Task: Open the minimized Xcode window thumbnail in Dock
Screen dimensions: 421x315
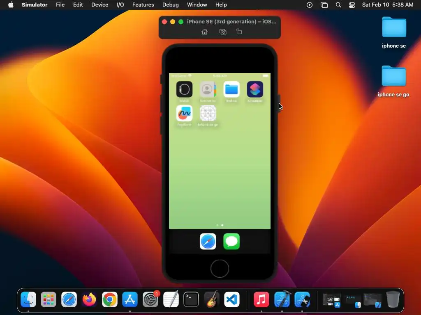Action: [x=372, y=300]
